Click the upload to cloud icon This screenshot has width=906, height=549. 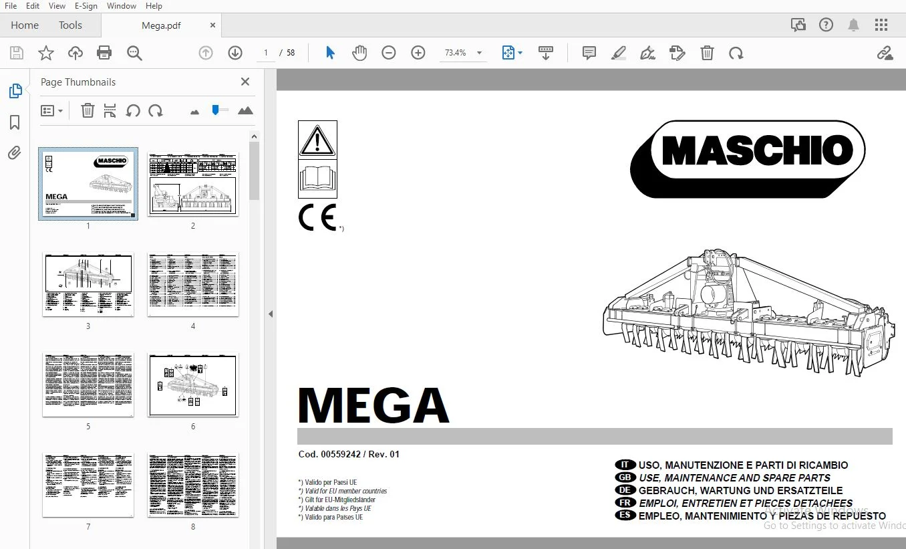point(75,53)
